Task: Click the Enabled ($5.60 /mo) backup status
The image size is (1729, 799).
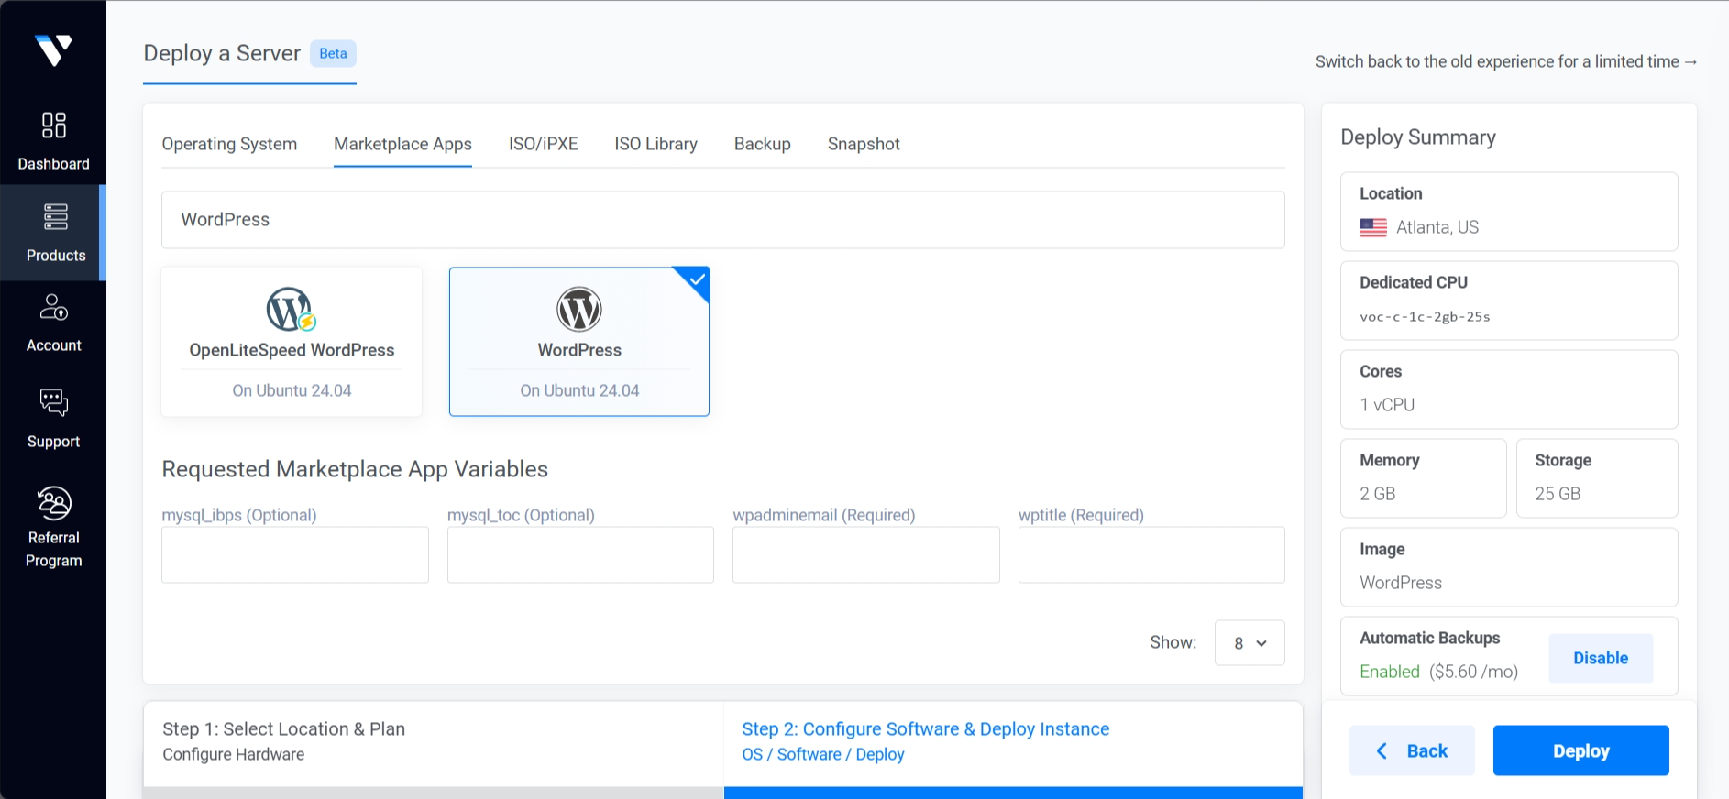Action: pos(1438,672)
